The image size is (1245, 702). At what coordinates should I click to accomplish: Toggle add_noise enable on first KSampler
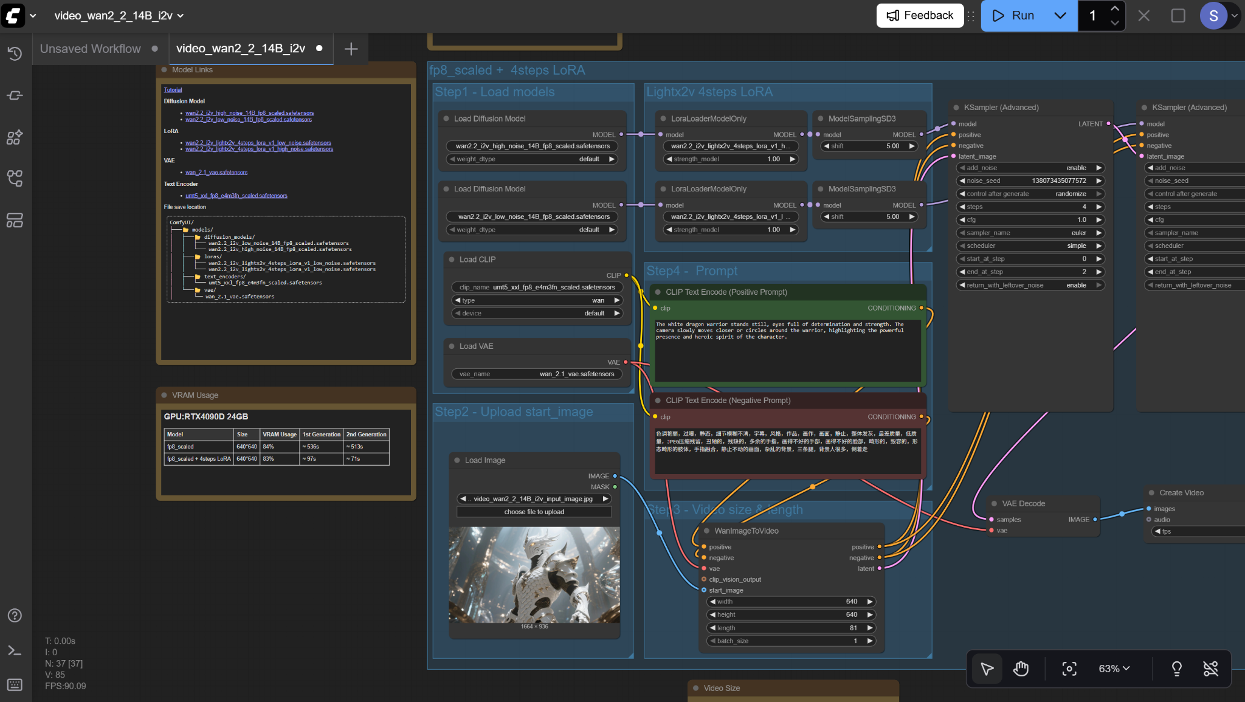click(x=1030, y=168)
